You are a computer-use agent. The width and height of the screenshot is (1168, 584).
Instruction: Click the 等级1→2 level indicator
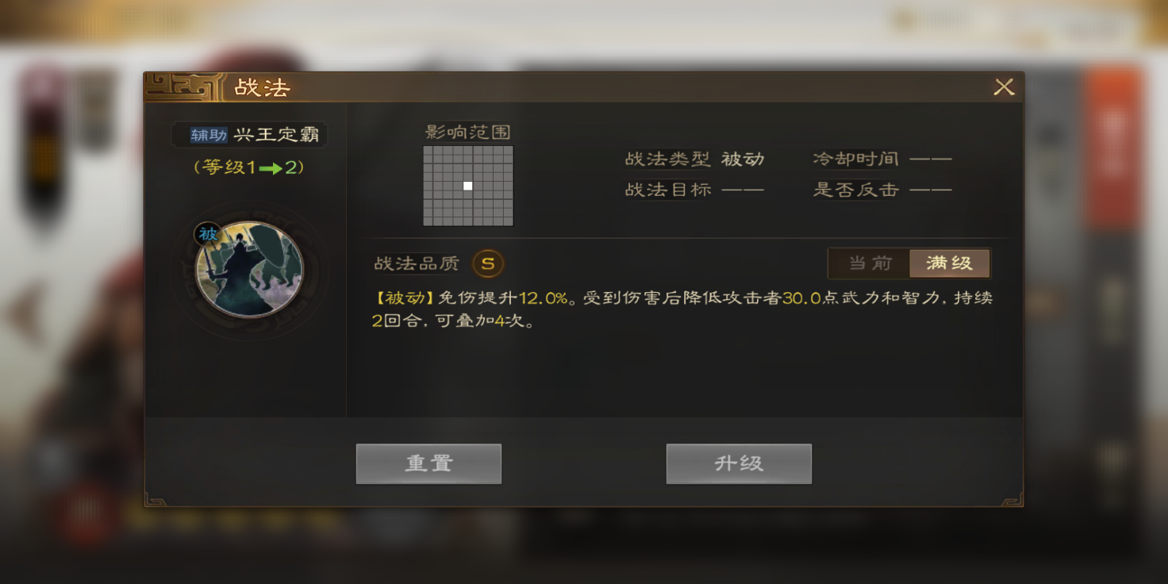249,167
